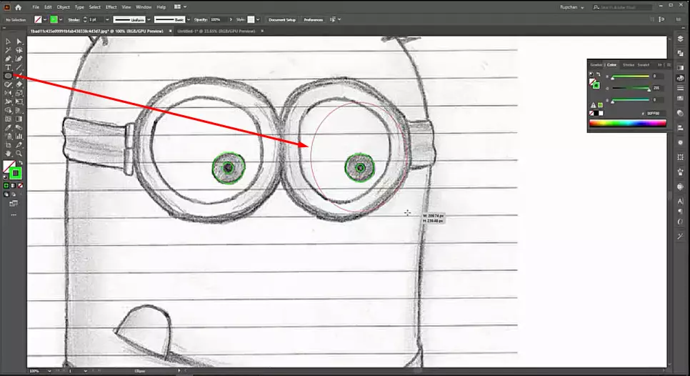Image resolution: width=690 pixels, height=376 pixels.
Task: Select the Pen tool
Action: [8, 59]
